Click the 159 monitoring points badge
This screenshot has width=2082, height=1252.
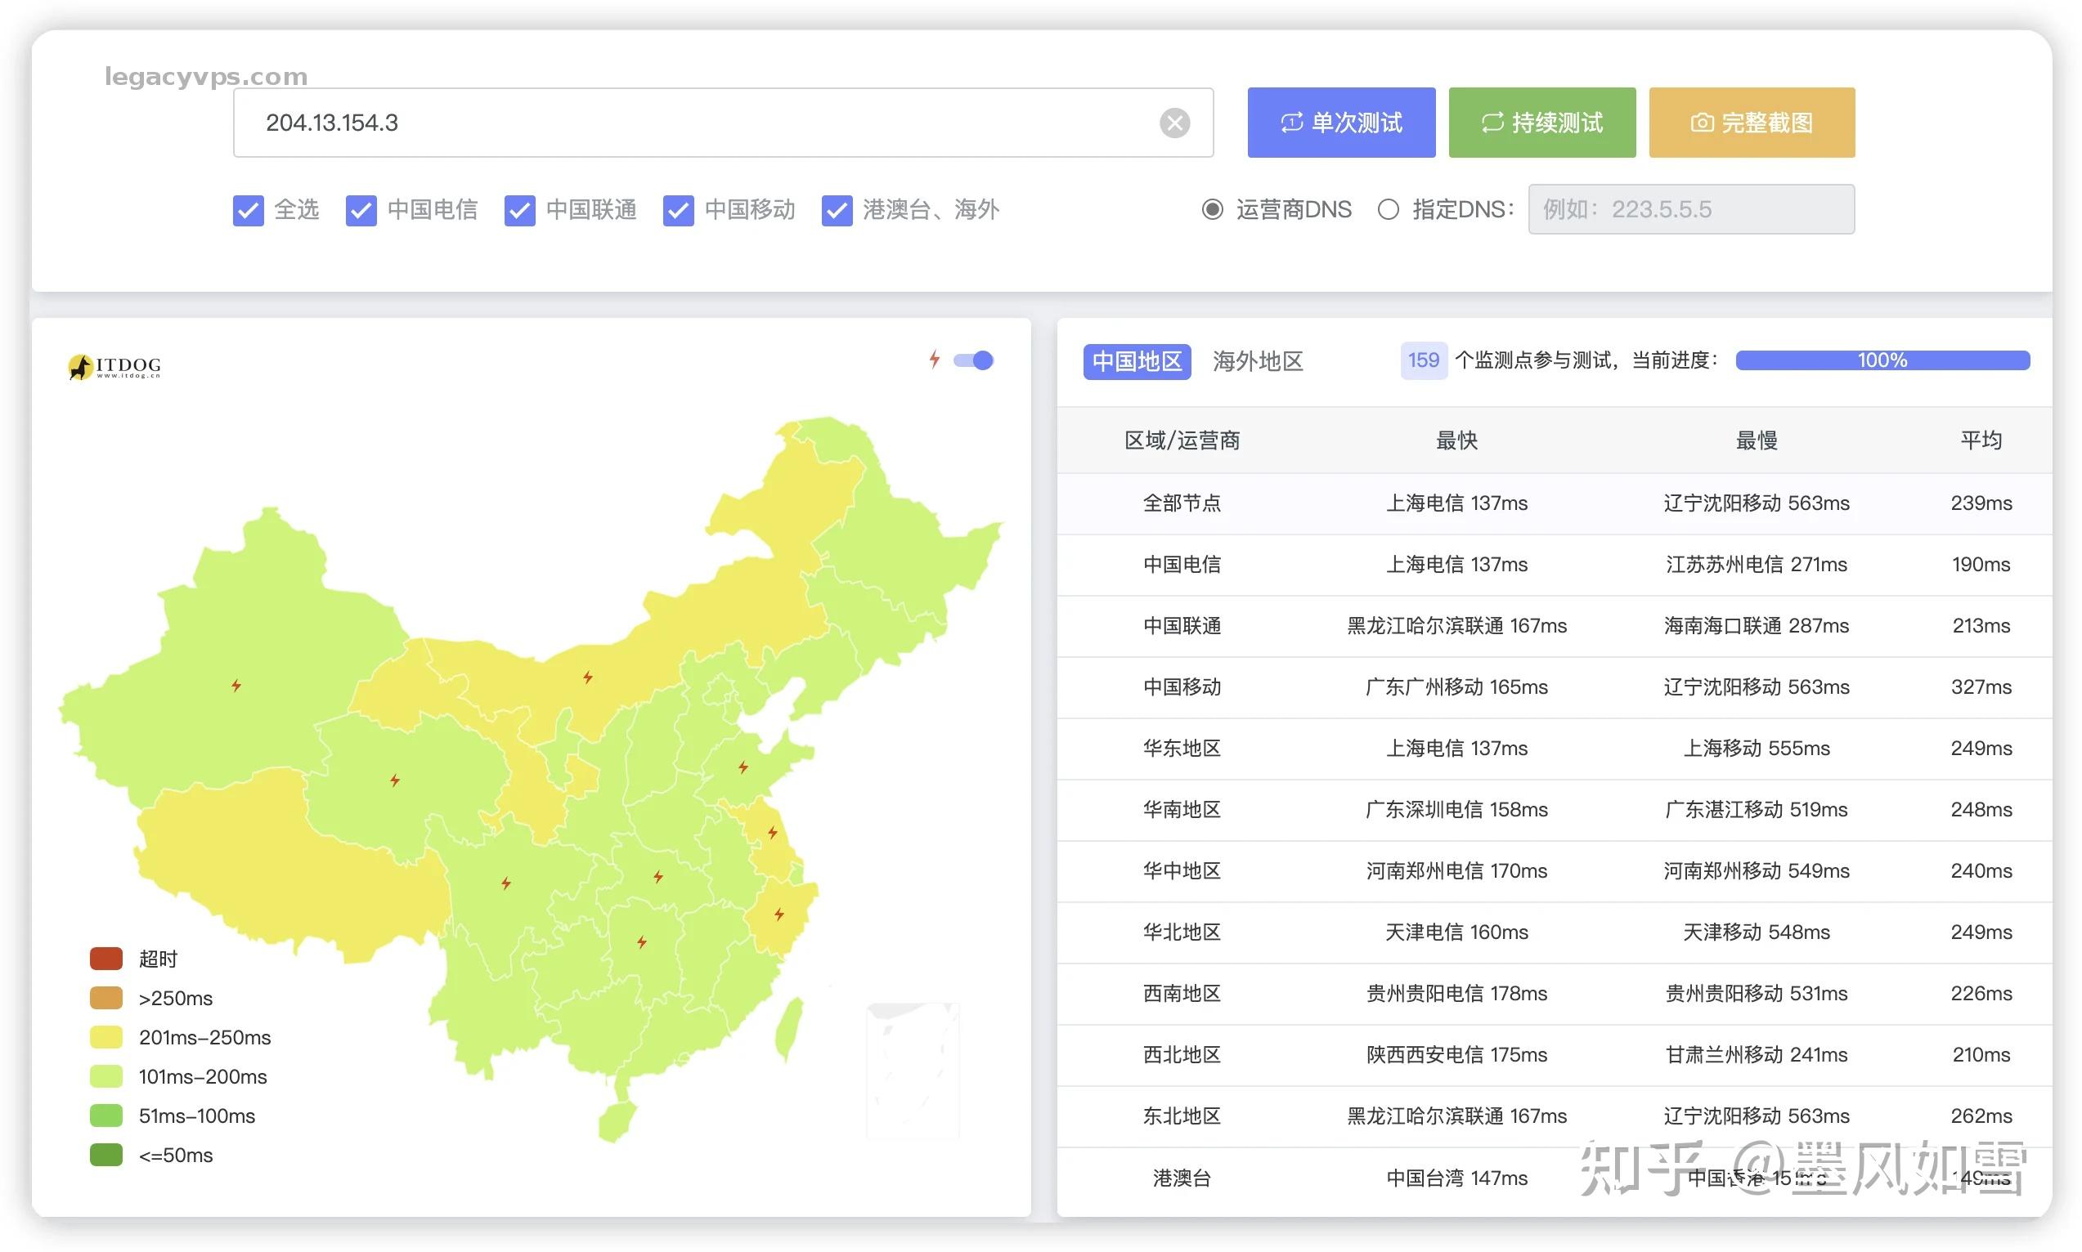pyautogui.click(x=1423, y=360)
